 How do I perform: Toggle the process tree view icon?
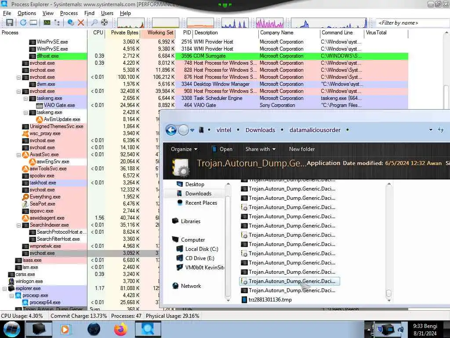[x=57, y=22]
